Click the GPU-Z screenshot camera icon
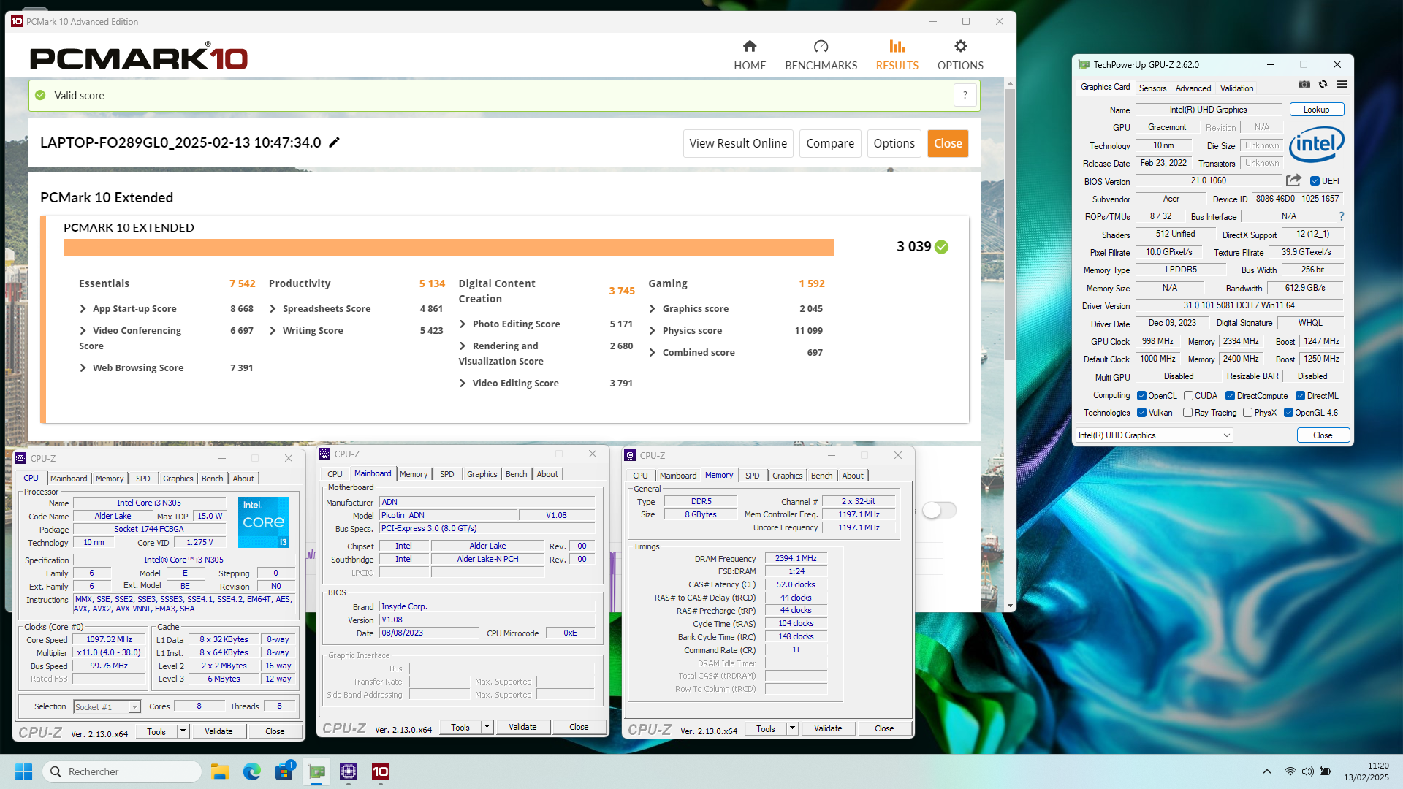 tap(1304, 85)
